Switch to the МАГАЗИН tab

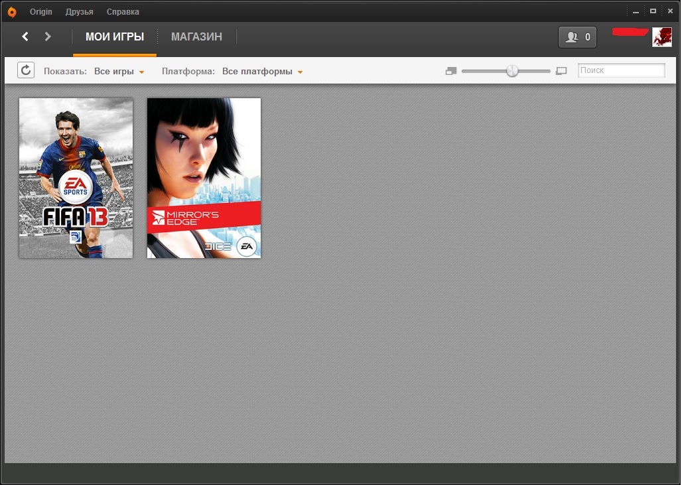[196, 37]
